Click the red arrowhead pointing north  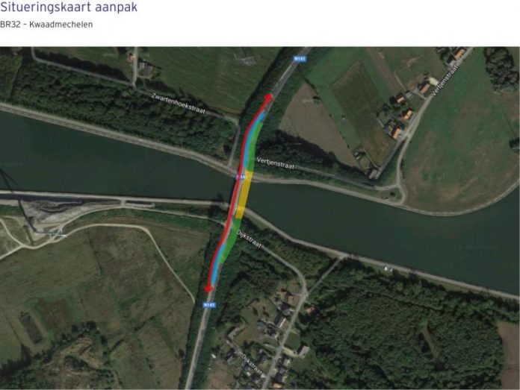click(x=269, y=97)
